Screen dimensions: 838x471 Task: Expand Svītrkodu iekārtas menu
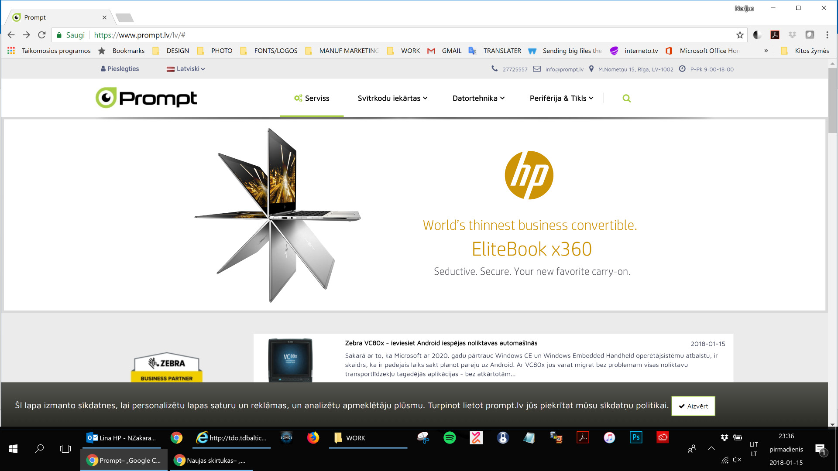[392, 98]
